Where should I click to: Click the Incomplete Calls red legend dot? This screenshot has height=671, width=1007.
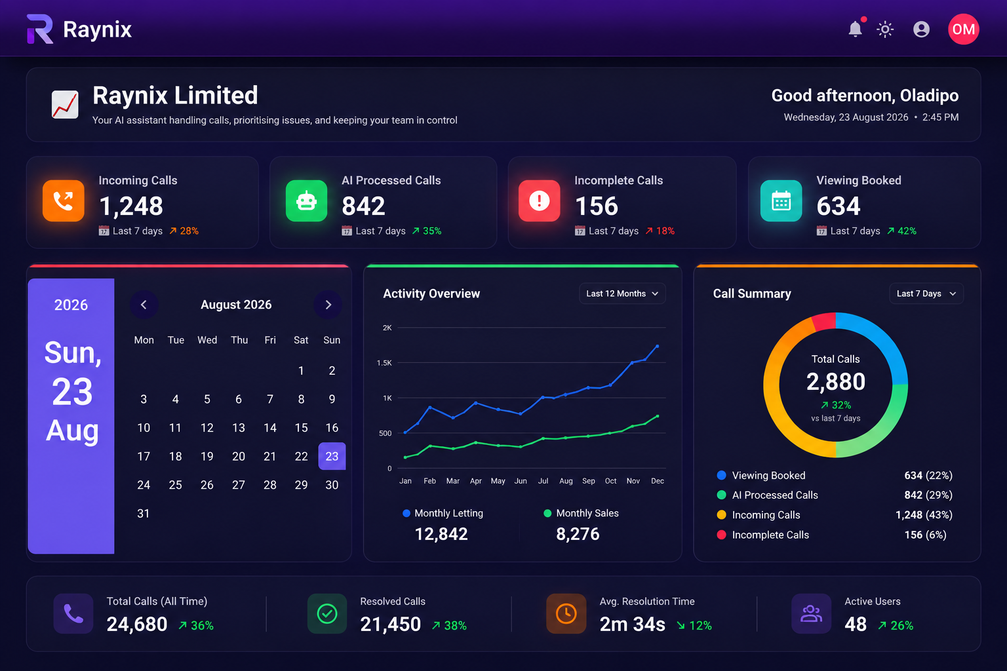coord(722,535)
